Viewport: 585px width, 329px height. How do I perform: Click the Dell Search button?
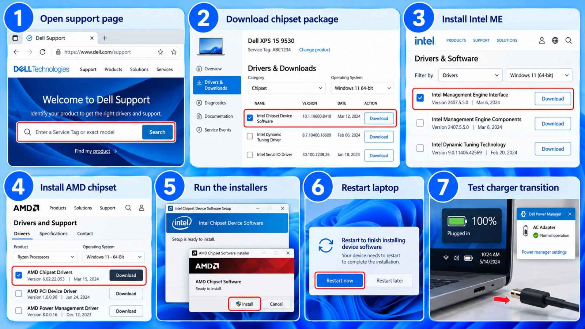click(x=157, y=132)
